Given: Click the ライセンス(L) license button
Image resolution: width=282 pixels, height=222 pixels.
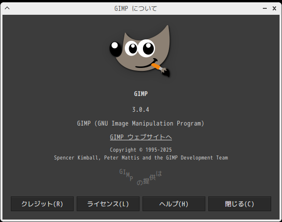Looking at the screenshot, I should point(108,204).
